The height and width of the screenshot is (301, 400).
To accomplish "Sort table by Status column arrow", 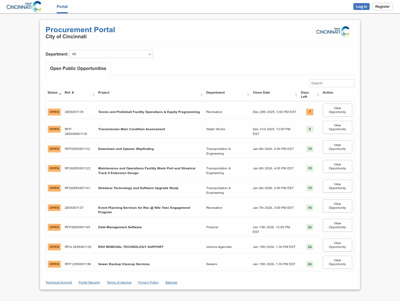I will coord(60,94).
